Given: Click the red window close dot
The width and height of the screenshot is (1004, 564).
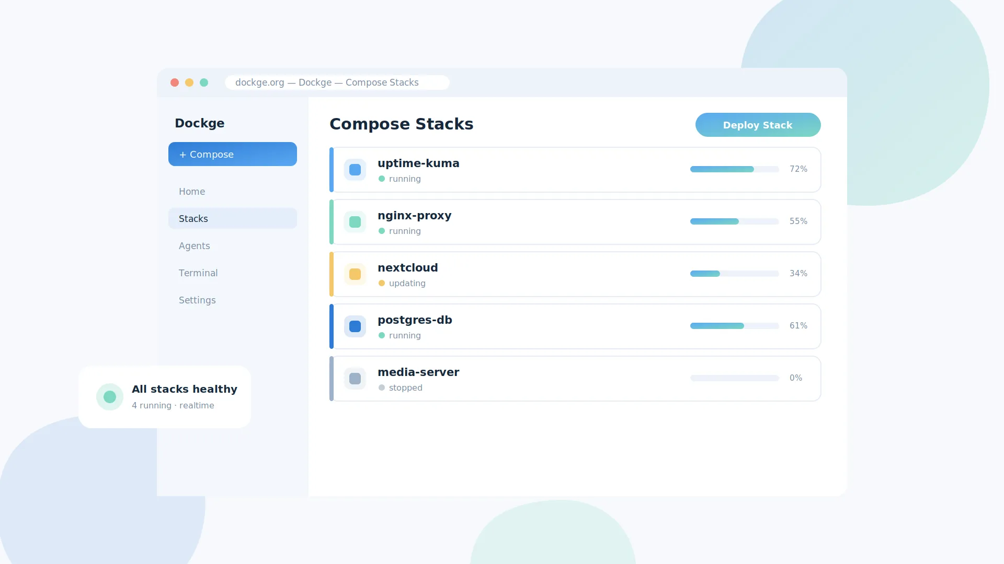Looking at the screenshot, I should (x=175, y=83).
